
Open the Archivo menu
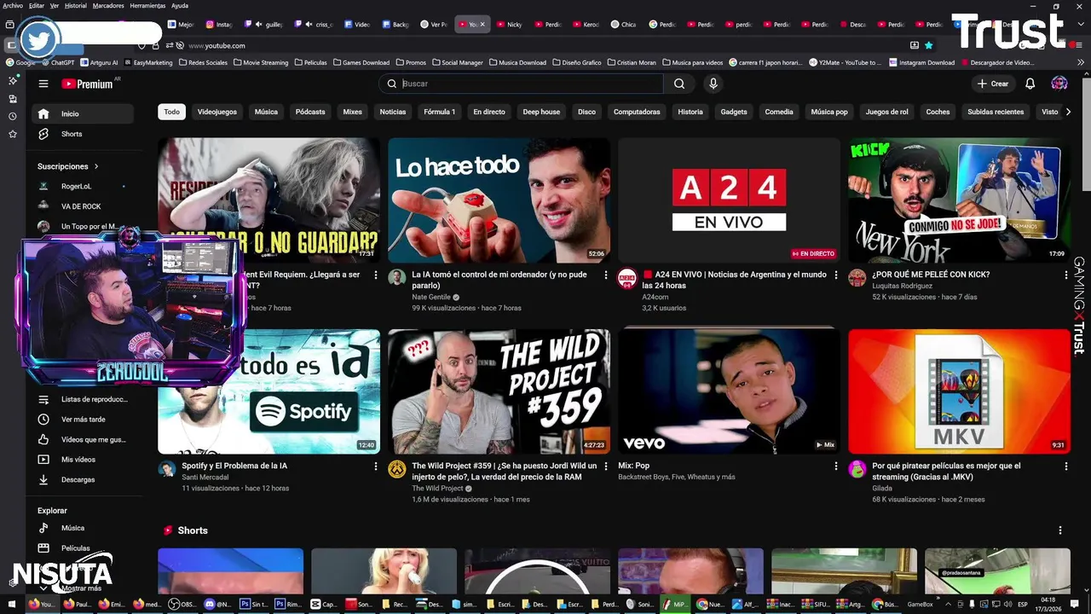click(x=13, y=5)
